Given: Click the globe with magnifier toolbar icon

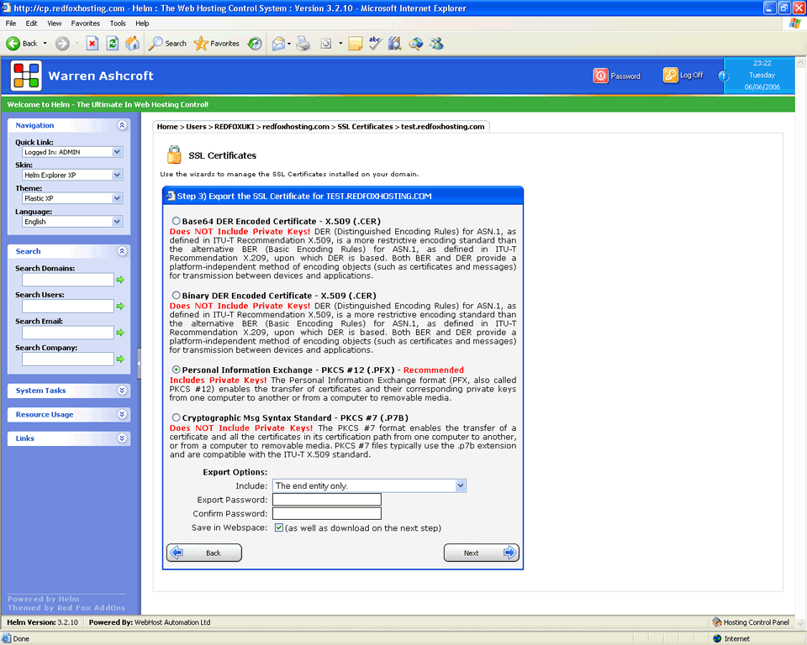Looking at the screenshot, I should 416,44.
